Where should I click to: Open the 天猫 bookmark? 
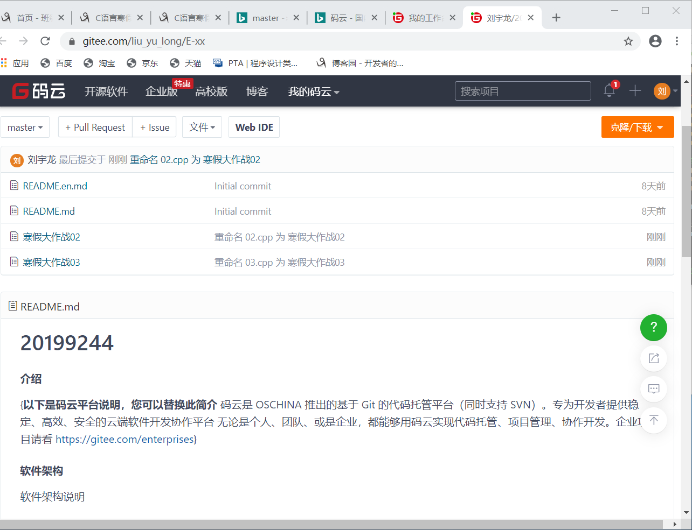click(185, 63)
